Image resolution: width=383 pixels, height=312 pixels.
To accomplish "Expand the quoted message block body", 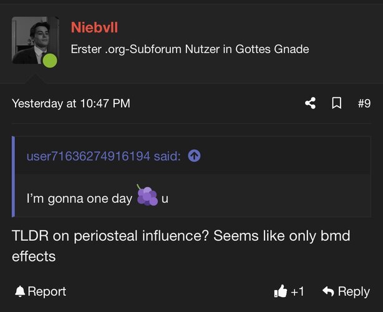I will (x=193, y=195).
